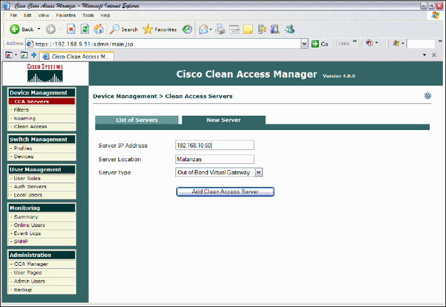Click the refresh icon beside page heading
Screen dimensions: 446x307
(x=428, y=96)
